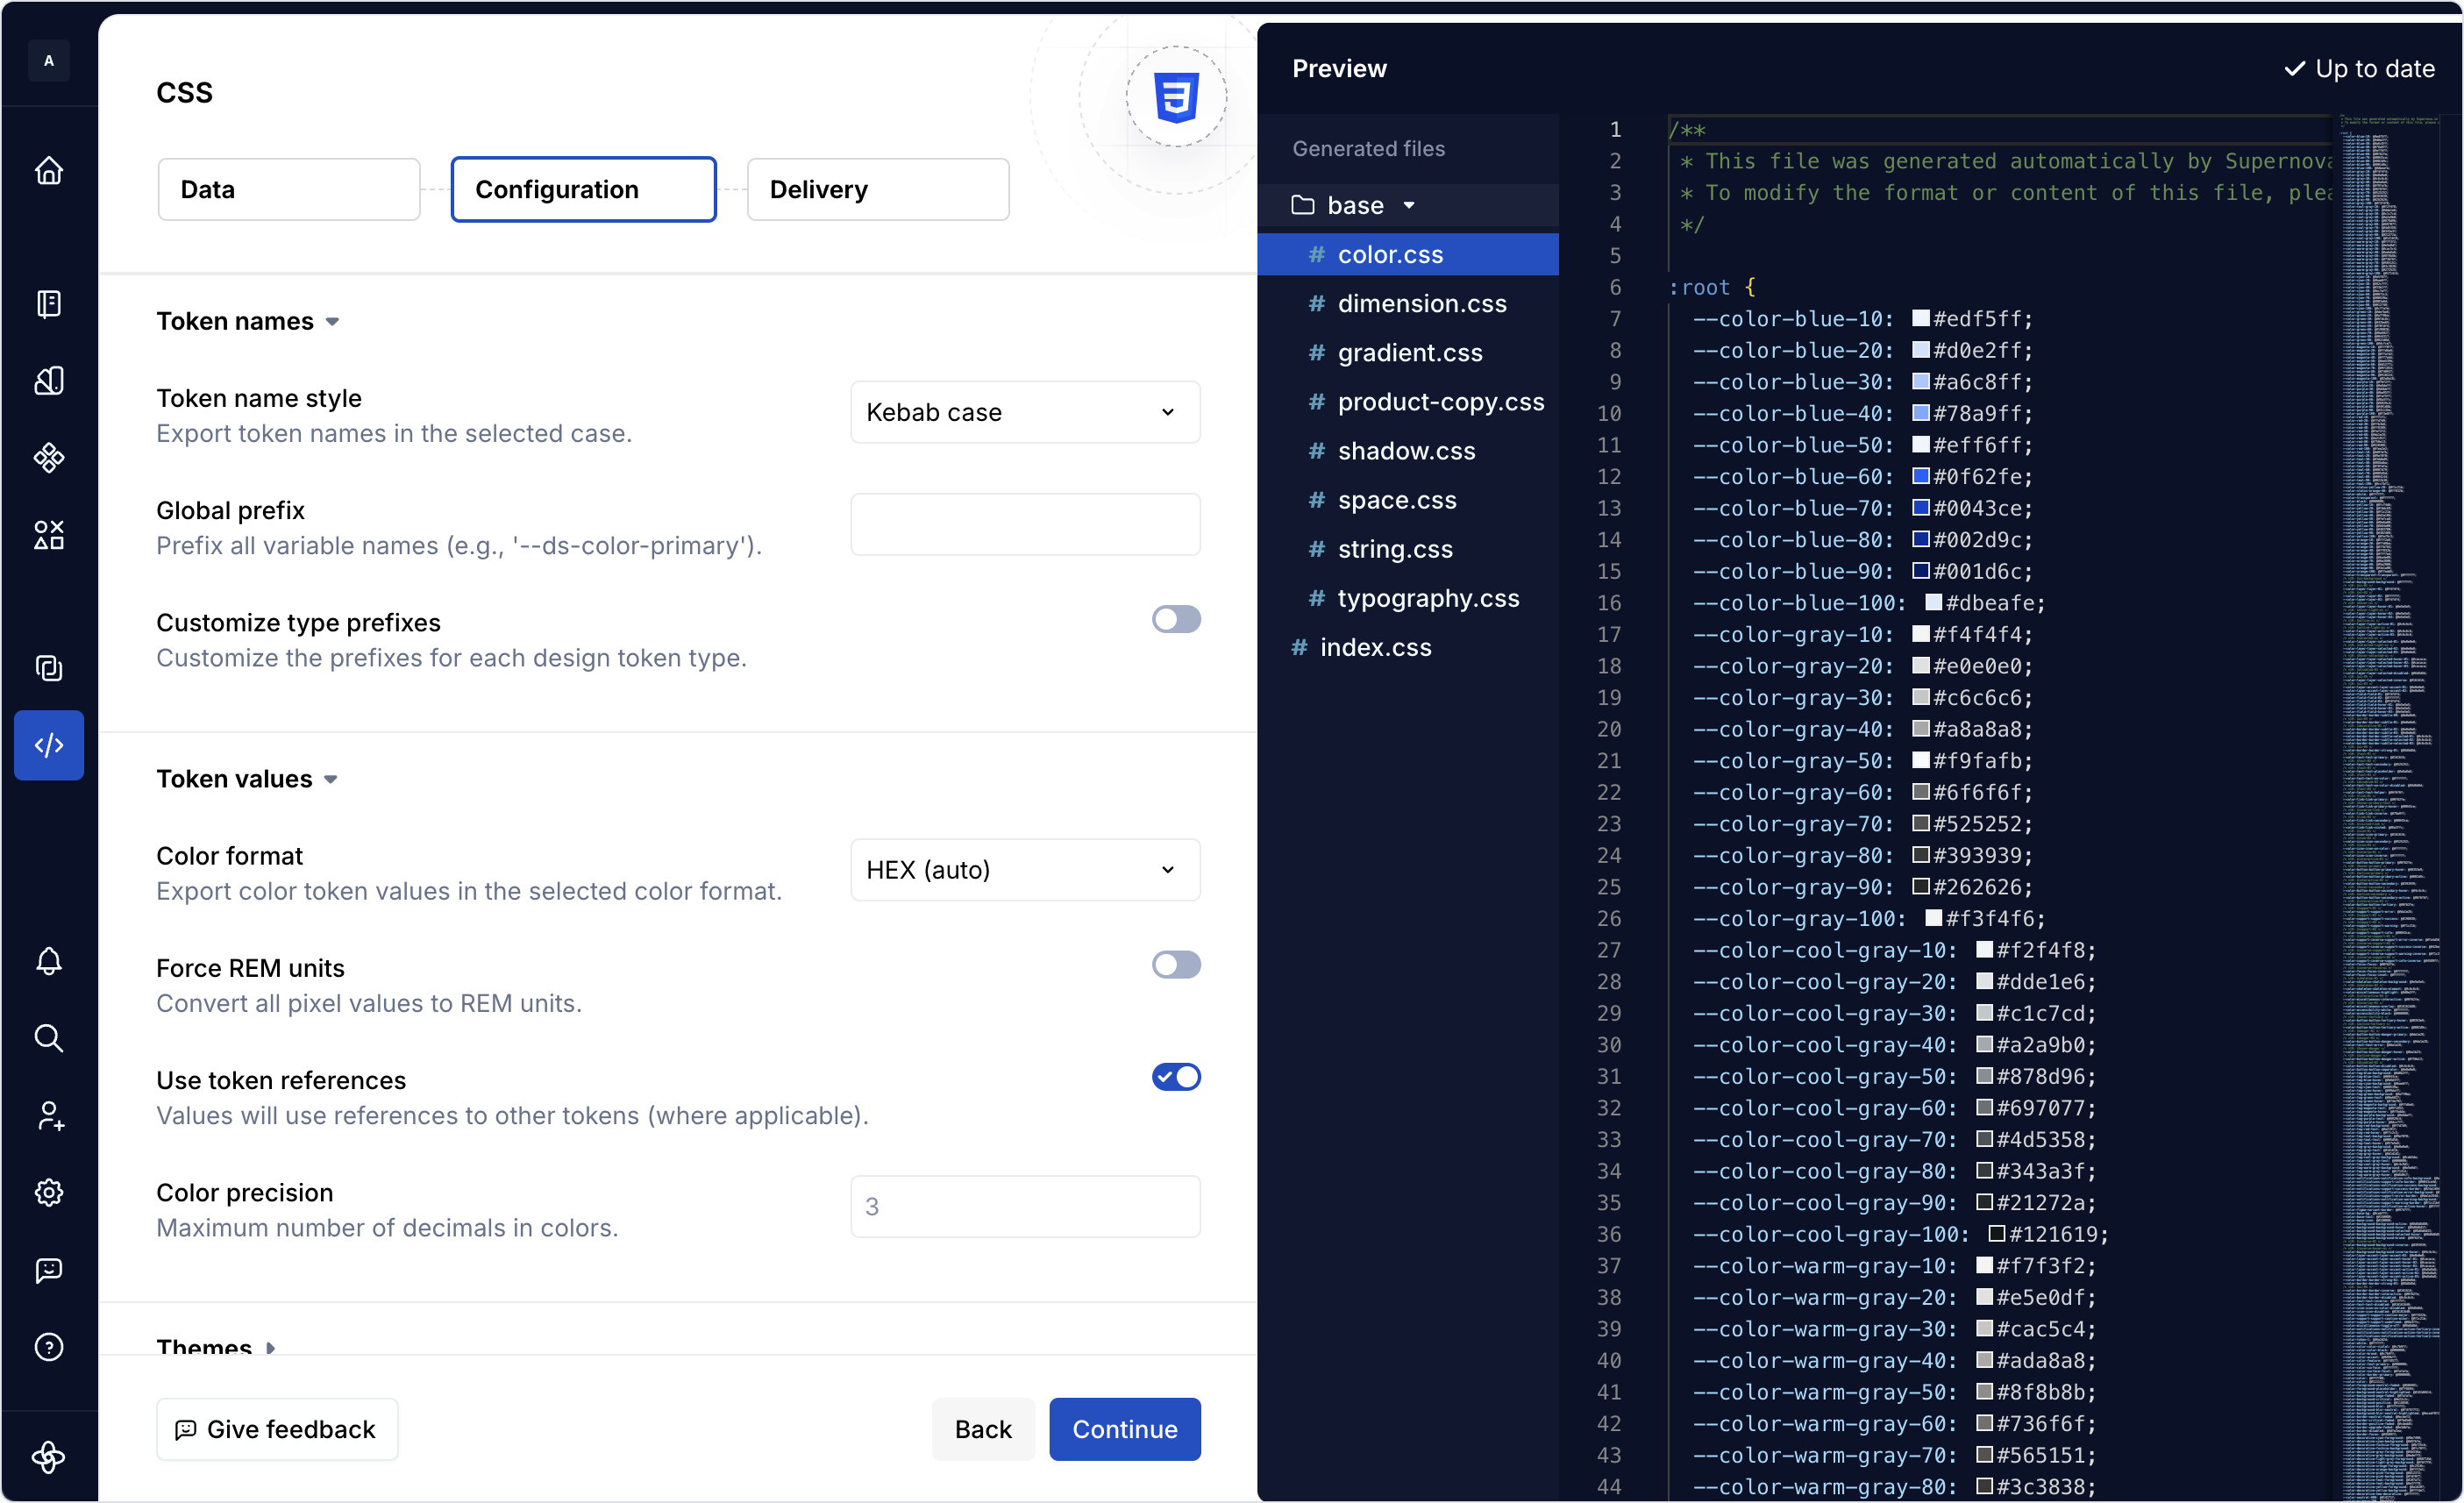This screenshot has height=1503, width=2464.
Task: Open the design Tokens icon in the sidebar
Action: [49, 380]
